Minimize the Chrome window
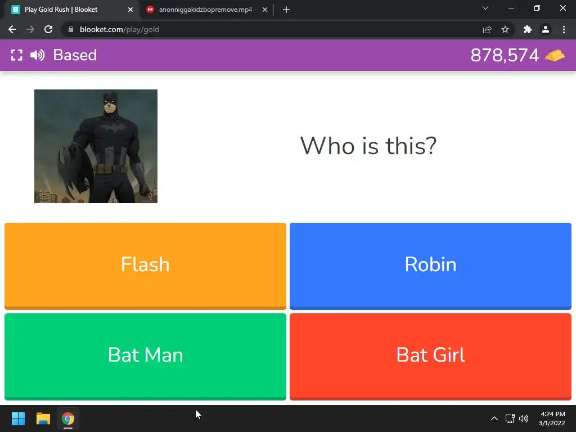This screenshot has width=576, height=432. (511, 8)
